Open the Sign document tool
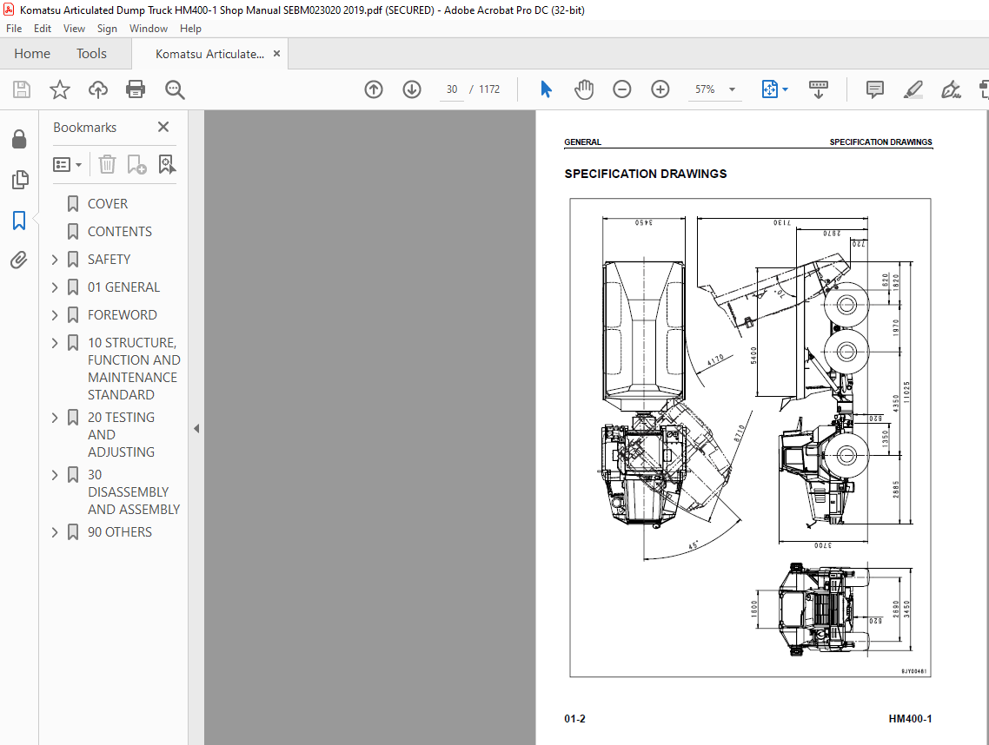The image size is (989, 745). [x=951, y=89]
